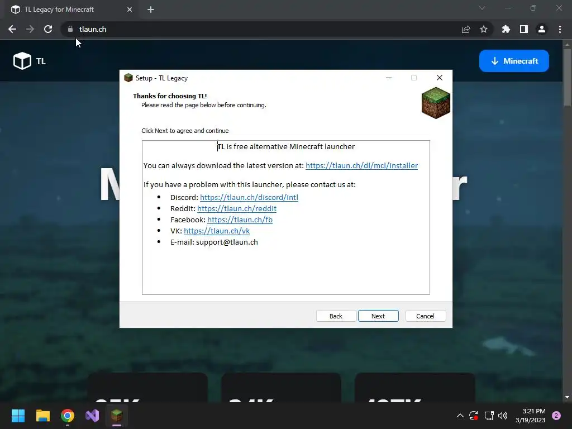This screenshot has height=429, width=572.
Task: Click the update sync tray icon
Action: coord(474,416)
